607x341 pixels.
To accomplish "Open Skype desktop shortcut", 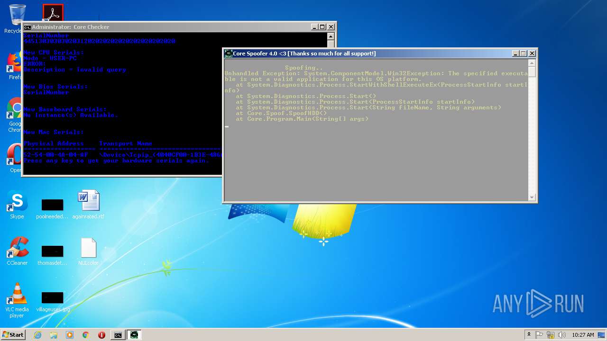I will (x=17, y=205).
